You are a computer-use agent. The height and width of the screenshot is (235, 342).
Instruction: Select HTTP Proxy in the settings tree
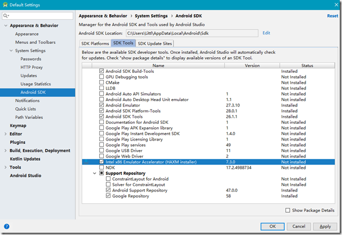[32, 67]
